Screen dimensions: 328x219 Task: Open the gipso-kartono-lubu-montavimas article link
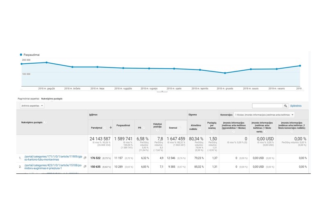pyautogui.click(x=53, y=158)
